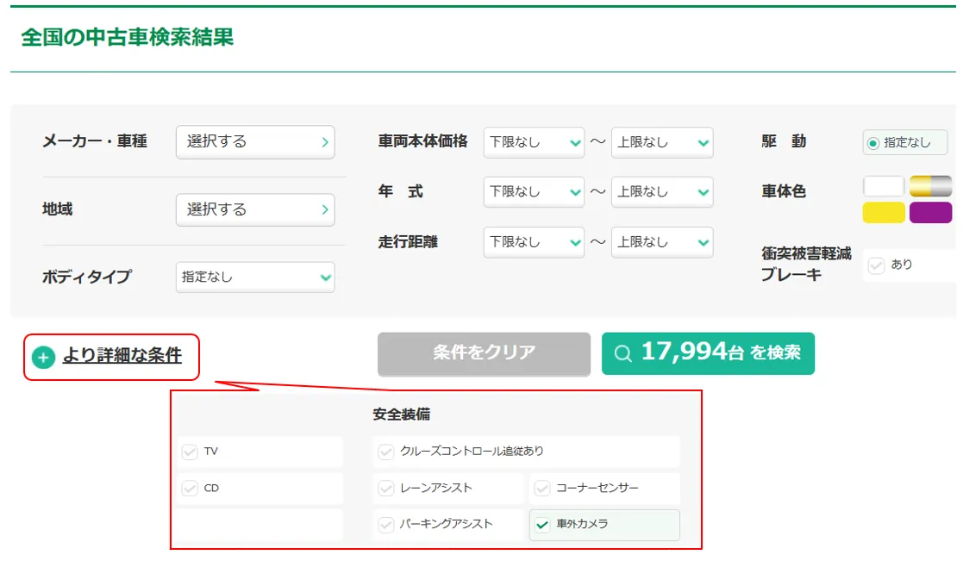Open 年式 upper limit dropdown
This screenshot has height=561, width=963.
coord(662,192)
